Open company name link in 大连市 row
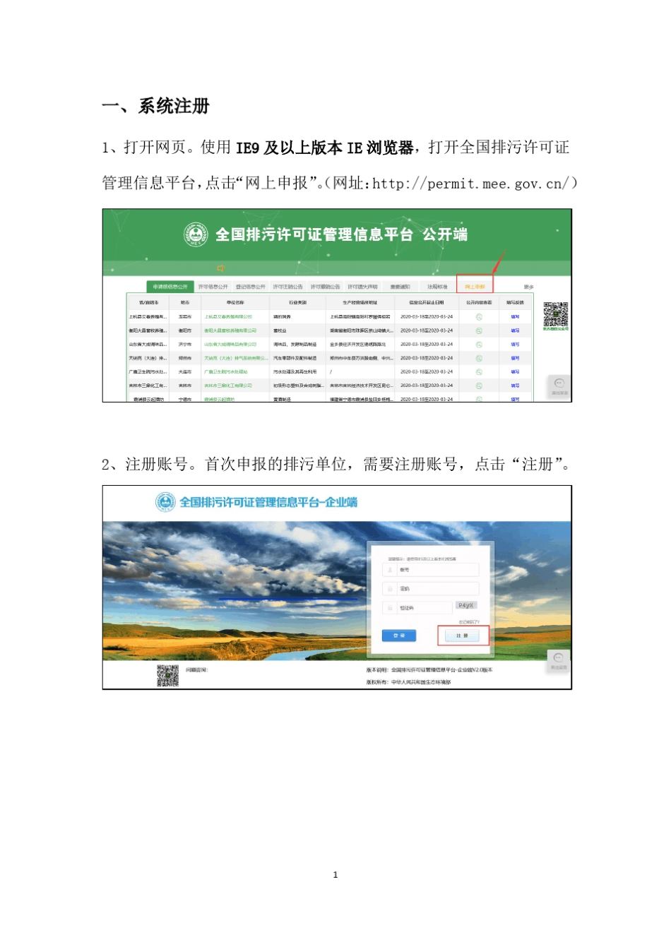The image size is (671, 949). point(225,372)
